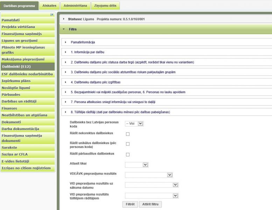The image size is (272, 210).
Task: Expand the Statuss header arrow
Action: pyautogui.click(x=64, y=19)
